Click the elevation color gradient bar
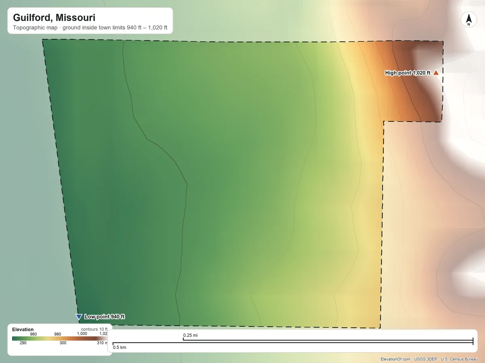Image resolution: width=485 pixels, height=363 pixels. [x=60, y=338]
